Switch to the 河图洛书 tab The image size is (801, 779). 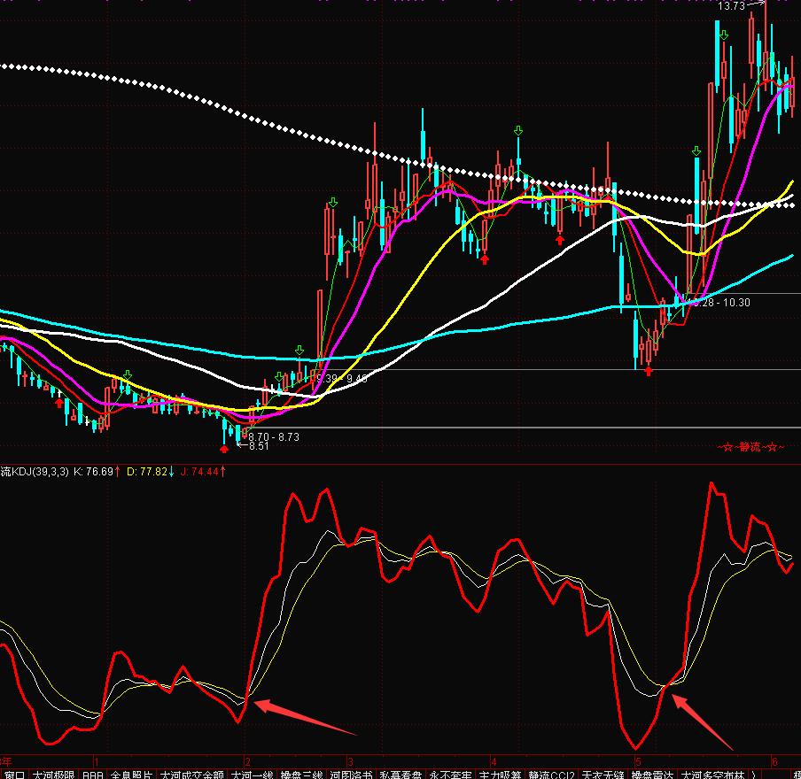click(x=352, y=774)
